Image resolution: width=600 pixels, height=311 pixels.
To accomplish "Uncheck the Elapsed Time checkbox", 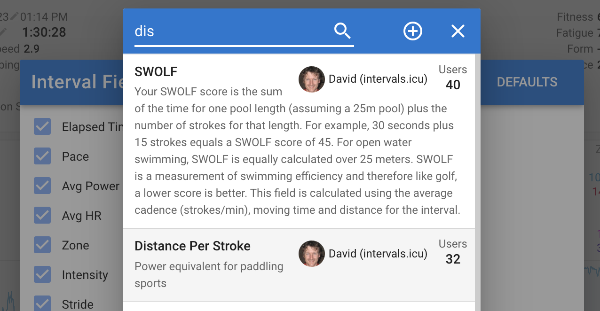I will pyautogui.click(x=42, y=127).
